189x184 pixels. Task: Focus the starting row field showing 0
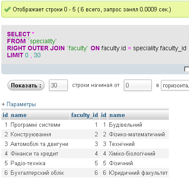(138, 85)
